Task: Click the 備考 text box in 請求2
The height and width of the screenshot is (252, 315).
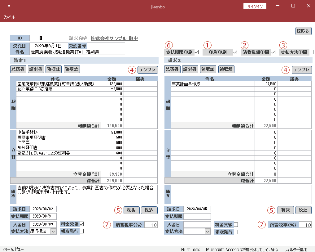Action: 241,194
